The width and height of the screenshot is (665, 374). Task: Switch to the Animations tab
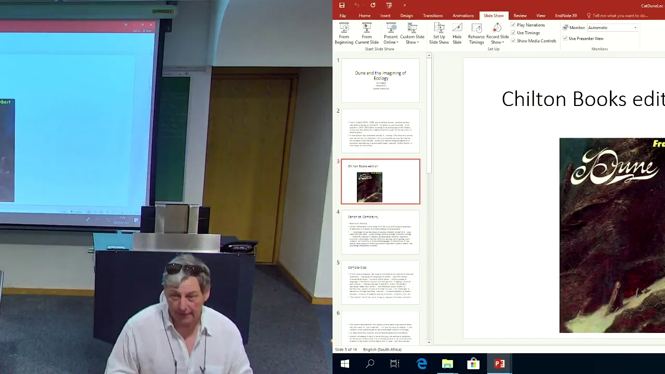[463, 16]
